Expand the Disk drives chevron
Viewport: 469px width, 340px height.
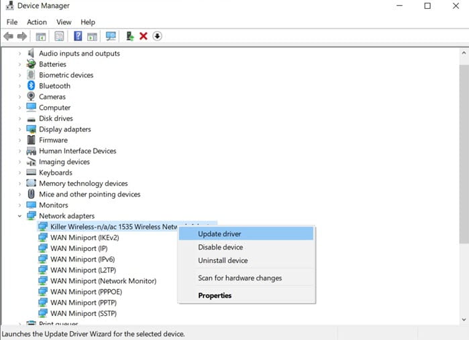[x=19, y=118]
